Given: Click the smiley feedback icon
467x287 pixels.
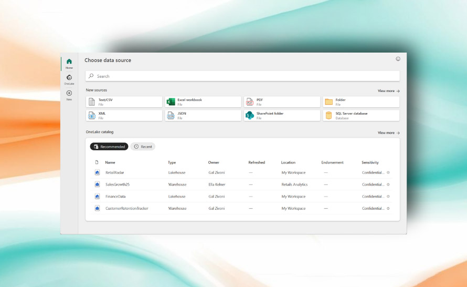Looking at the screenshot, I should tap(398, 59).
